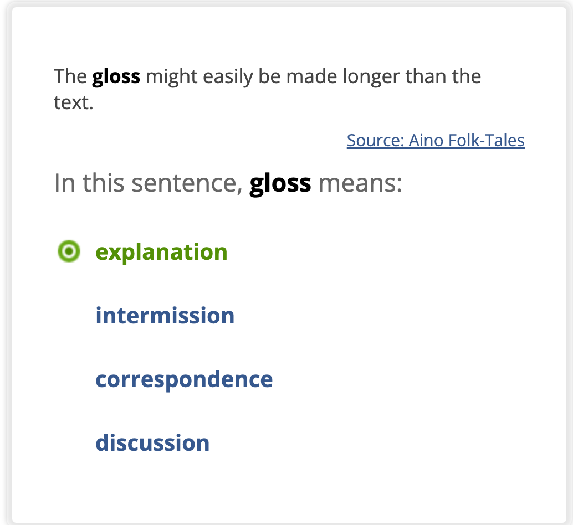The image size is (573, 525).
Task: Click bold 'gloss' in the question prompt
Action: click(x=280, y=183)
